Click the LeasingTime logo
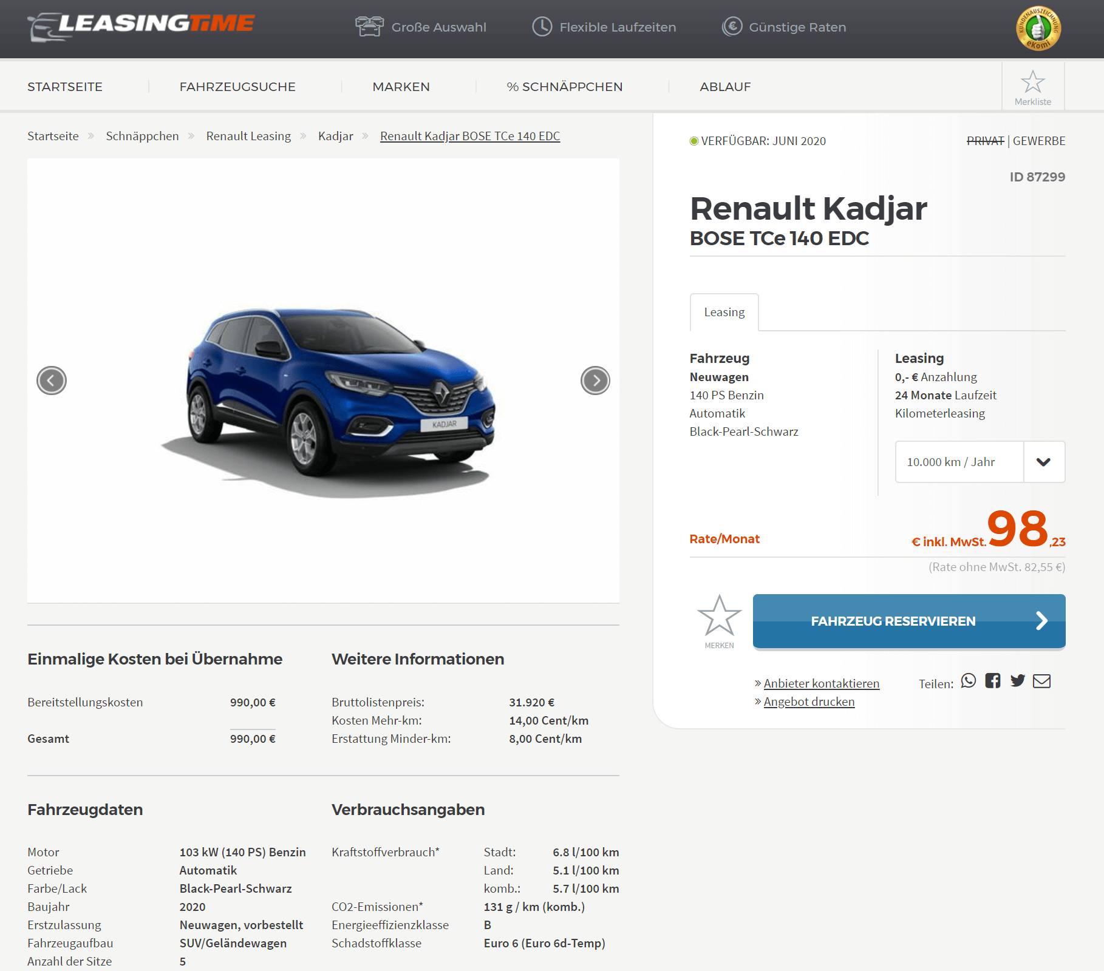The width and height of the screenshot is (1104, 971). click(x=141, y=27)
